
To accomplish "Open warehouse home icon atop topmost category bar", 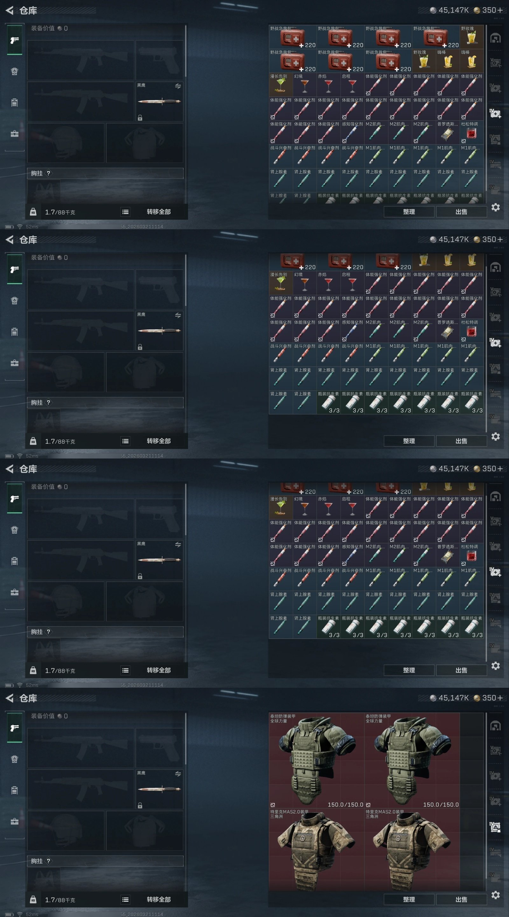I will [x=495, y=38].
